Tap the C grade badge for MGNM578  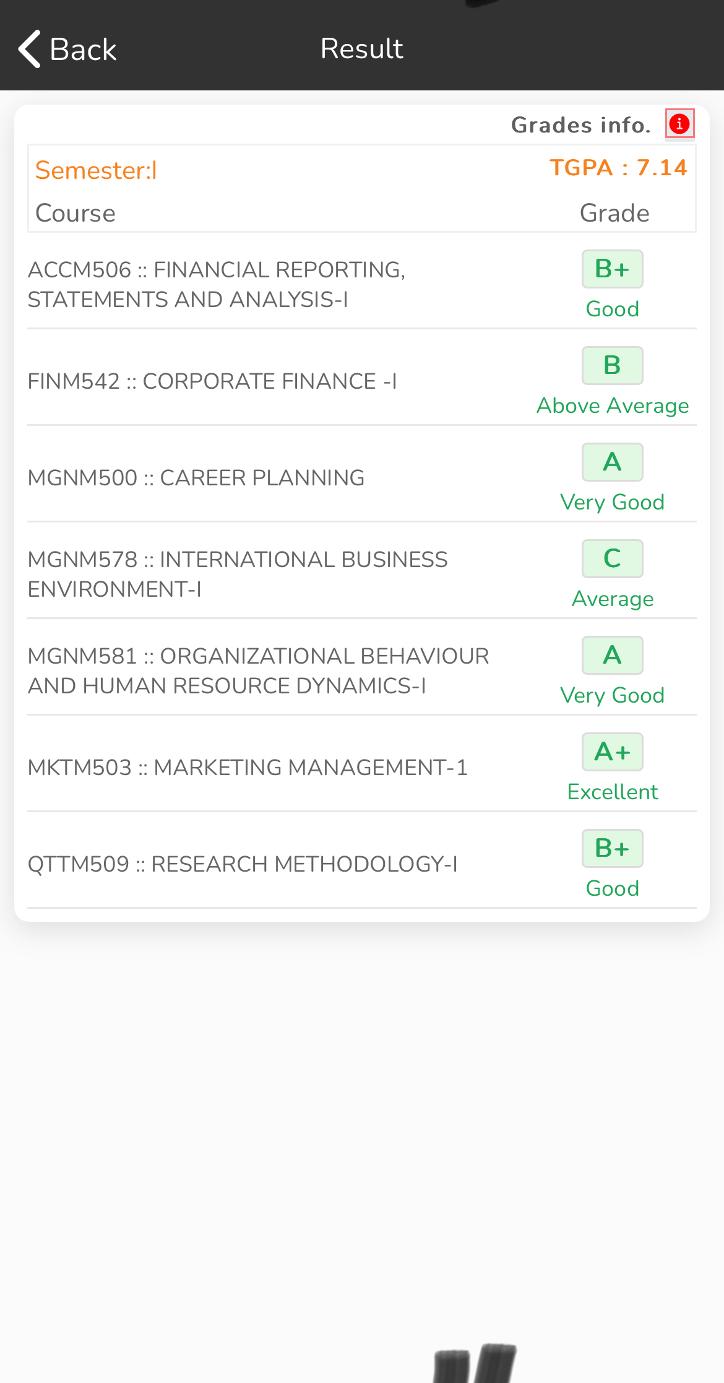point(612,559)
